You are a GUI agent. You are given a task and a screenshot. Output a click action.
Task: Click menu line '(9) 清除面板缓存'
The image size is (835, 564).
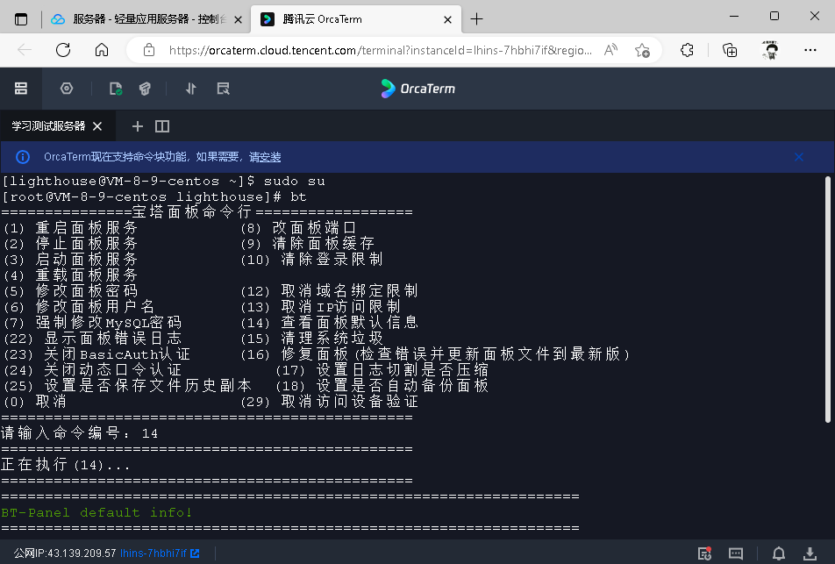(x=307, y=244)
